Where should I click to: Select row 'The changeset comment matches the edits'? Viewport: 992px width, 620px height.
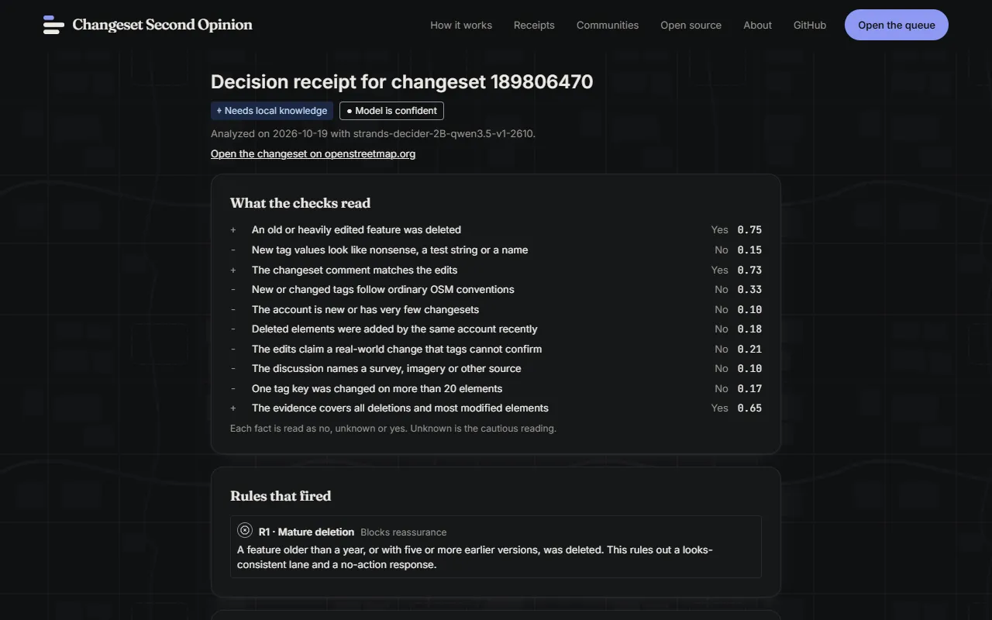pos(496,270)
